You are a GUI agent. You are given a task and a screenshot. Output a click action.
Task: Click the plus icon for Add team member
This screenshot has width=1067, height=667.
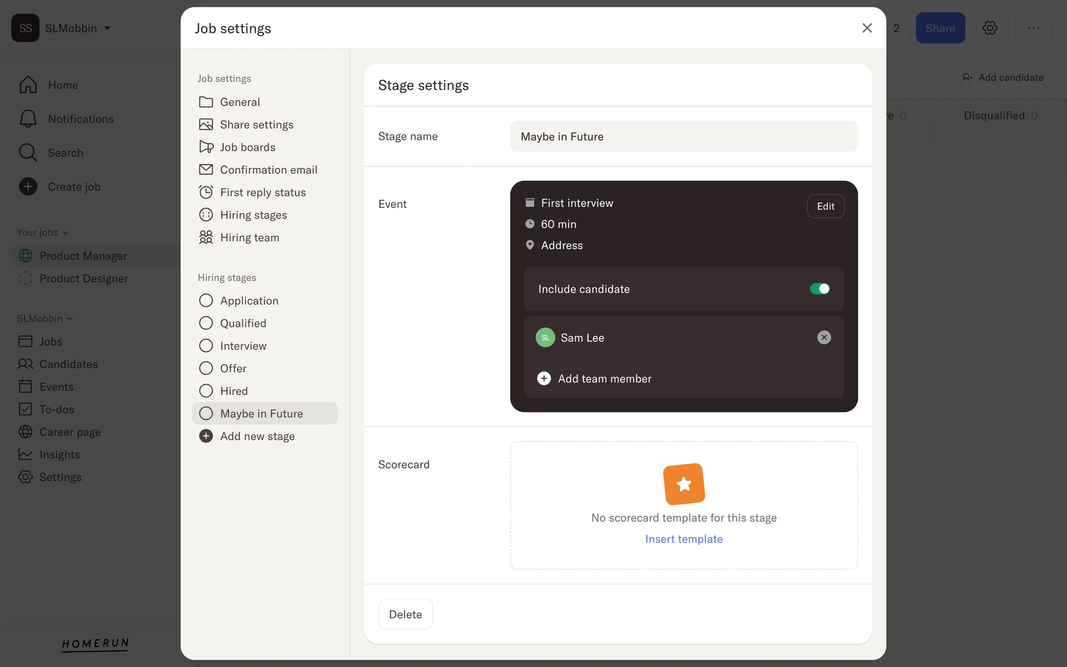(544, 379)
